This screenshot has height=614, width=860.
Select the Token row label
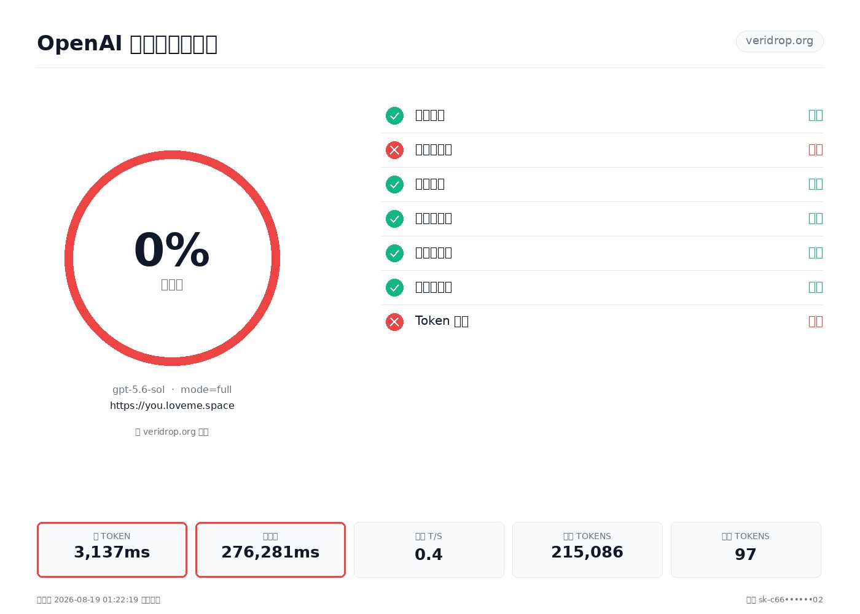click(442, 321)
